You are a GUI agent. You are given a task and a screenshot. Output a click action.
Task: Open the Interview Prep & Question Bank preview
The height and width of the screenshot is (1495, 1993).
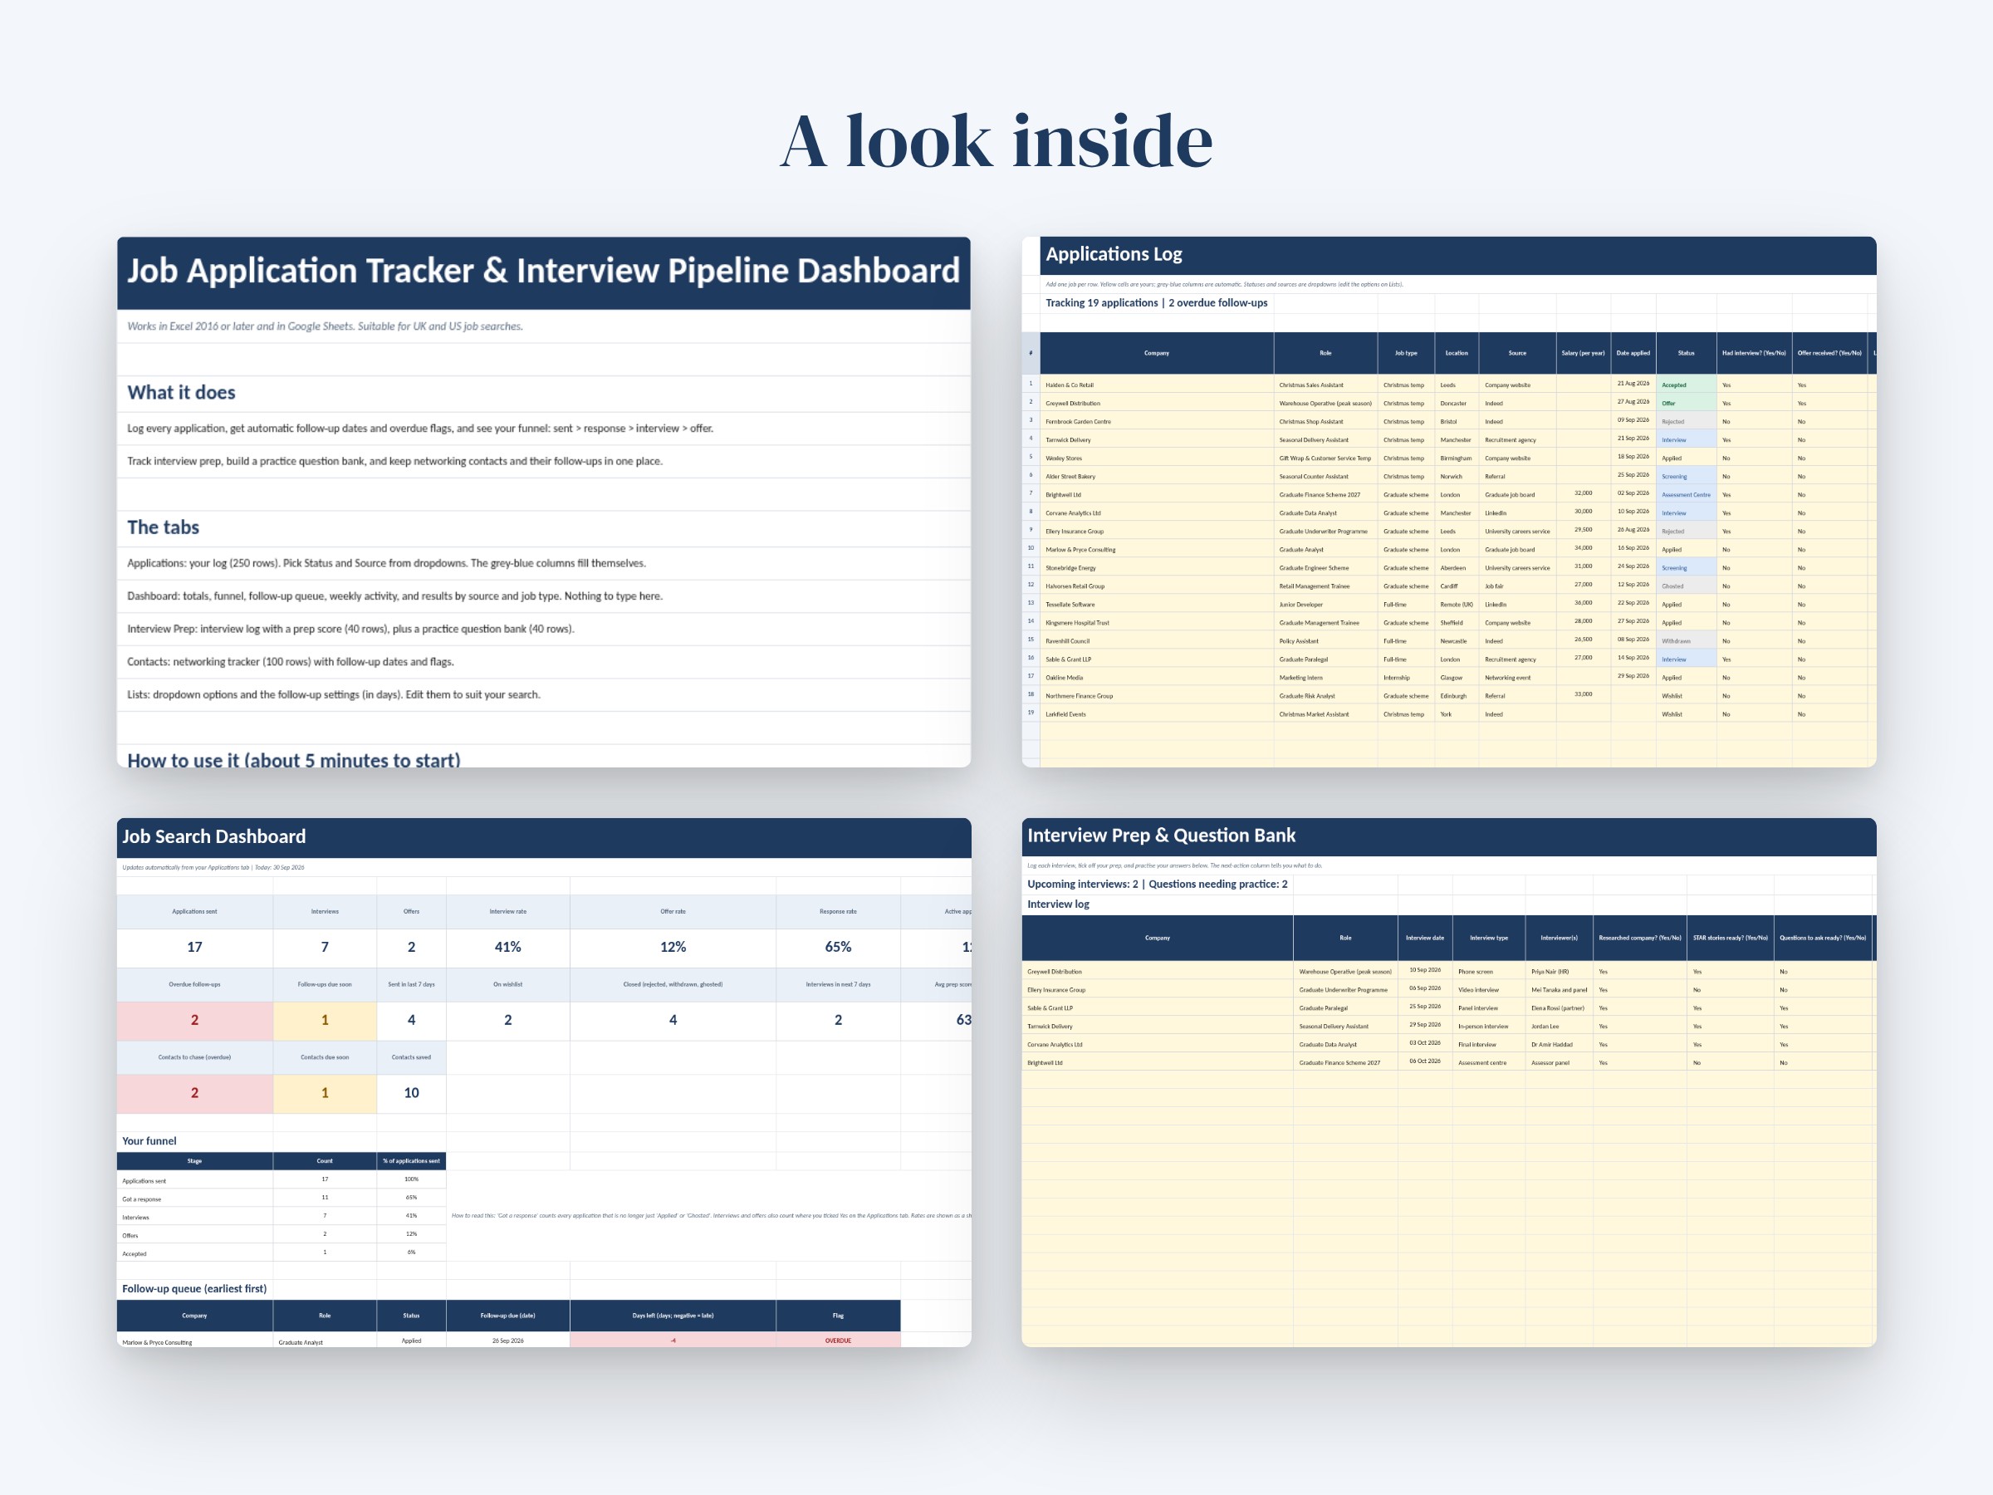(x=1449, y=1082)
